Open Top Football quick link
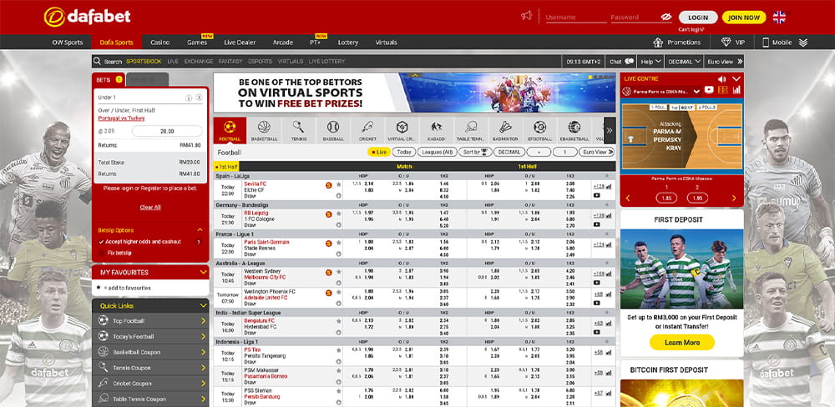Screen dimensions: 835x407 [x=150, y=321]
